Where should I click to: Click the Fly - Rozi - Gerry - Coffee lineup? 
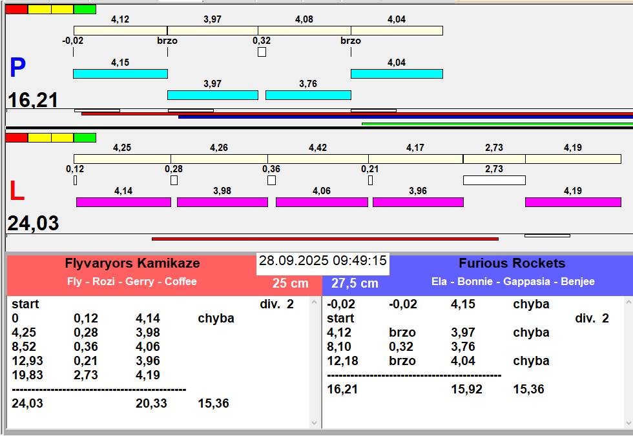point(132,281)
